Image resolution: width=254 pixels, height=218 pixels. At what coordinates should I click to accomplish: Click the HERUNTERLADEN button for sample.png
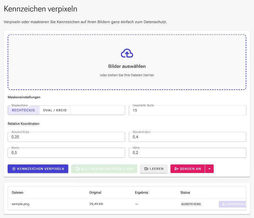232,204
